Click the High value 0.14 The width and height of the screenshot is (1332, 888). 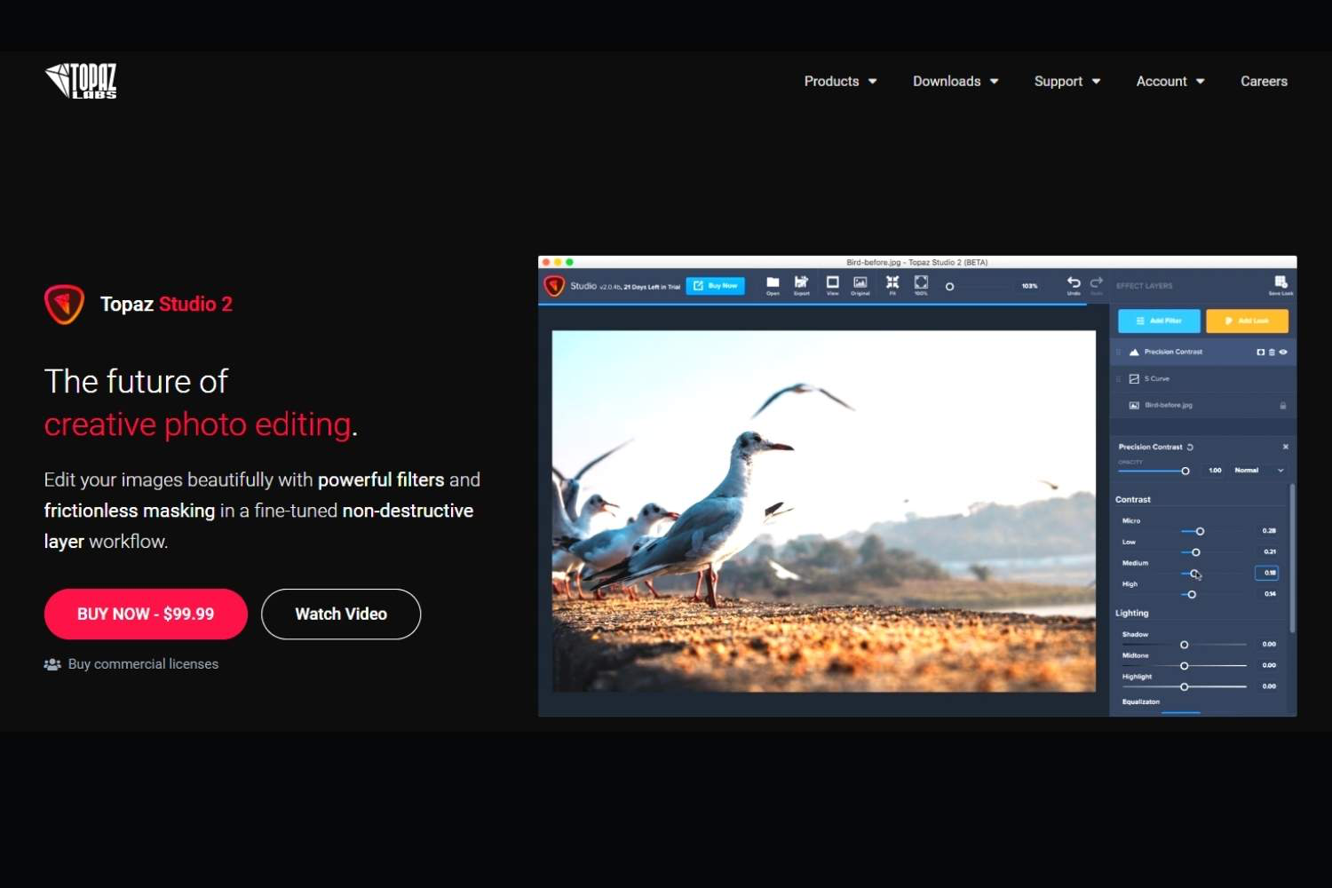pos(1270,594)
